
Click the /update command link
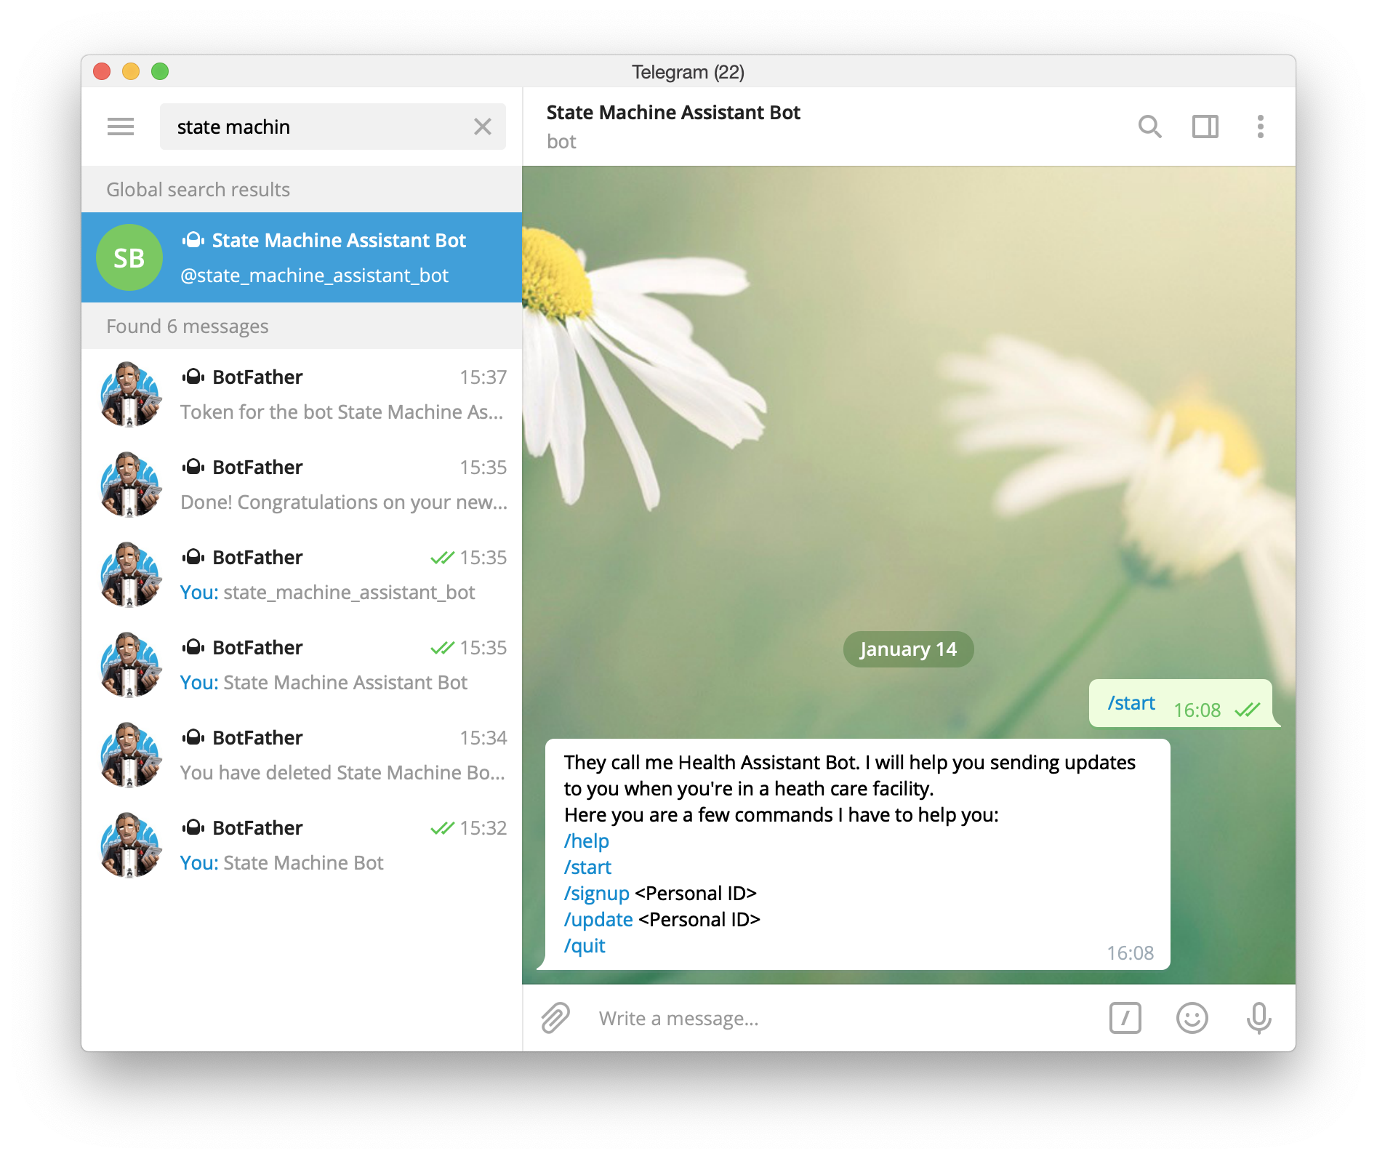[598, 920]
